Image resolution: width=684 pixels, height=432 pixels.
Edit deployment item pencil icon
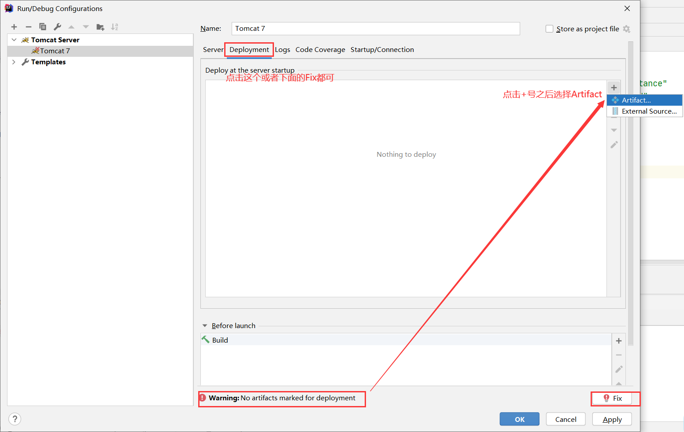614,144
